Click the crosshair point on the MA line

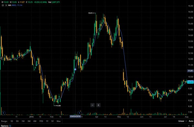[75, 69]
